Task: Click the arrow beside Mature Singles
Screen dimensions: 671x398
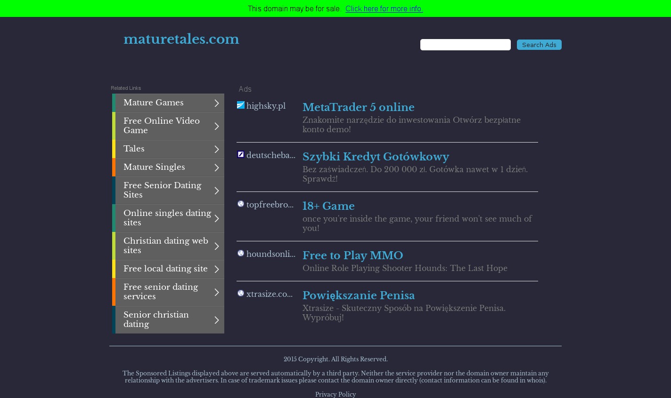Action: [217, 167]
